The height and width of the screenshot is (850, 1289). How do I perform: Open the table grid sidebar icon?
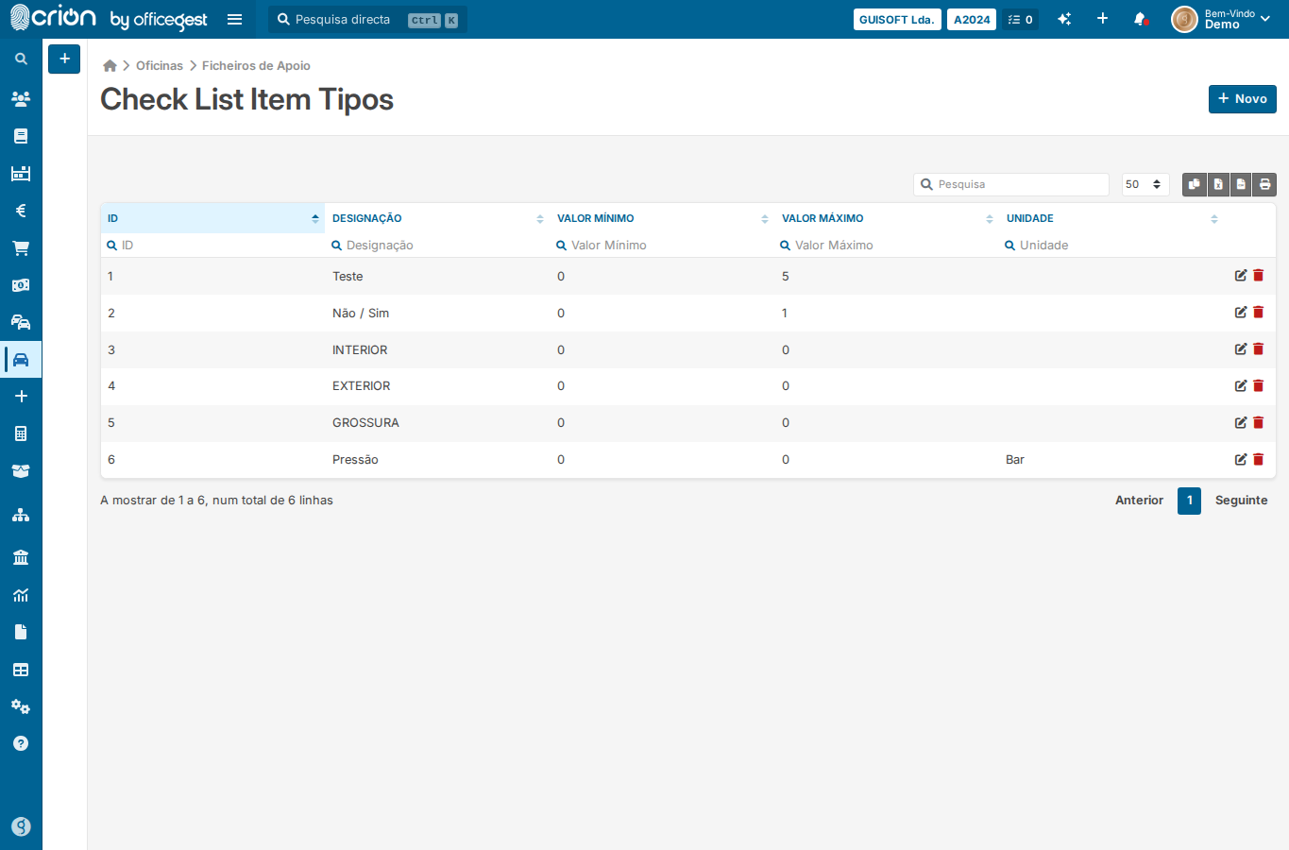[21, 670]
